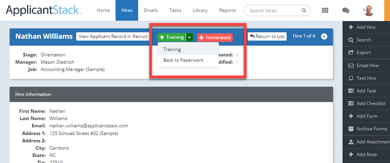
Task: Select Training in the dropdown menu
Action: pyautogui.click(x=188, y=50)
